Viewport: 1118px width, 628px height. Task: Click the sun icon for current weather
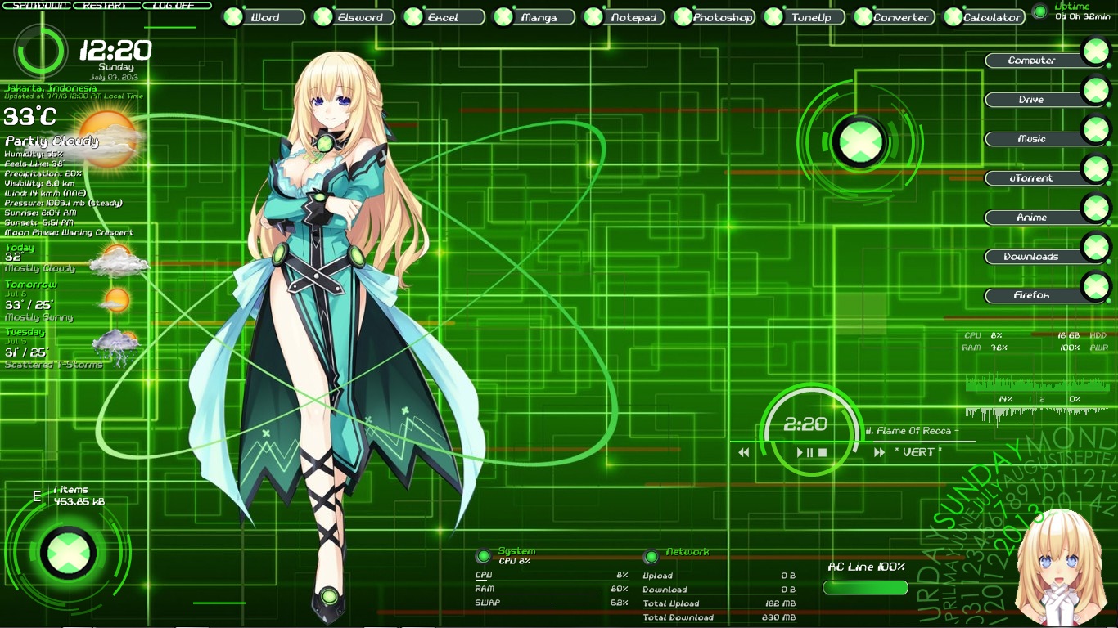(x=106, y=139)
